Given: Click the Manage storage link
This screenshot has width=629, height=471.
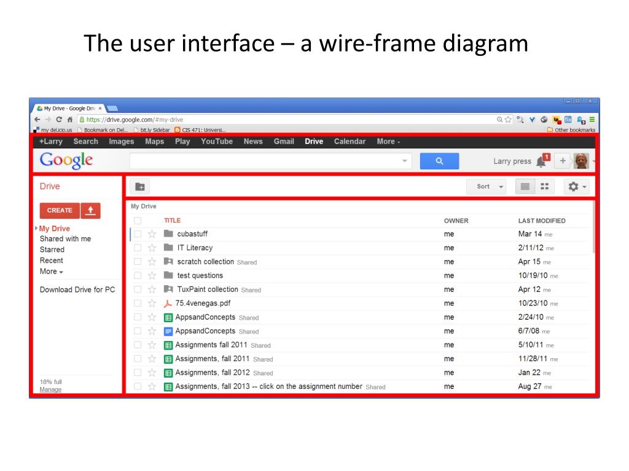Looking at the screenshot, I should pyautogui.click(x=50, y=389).
